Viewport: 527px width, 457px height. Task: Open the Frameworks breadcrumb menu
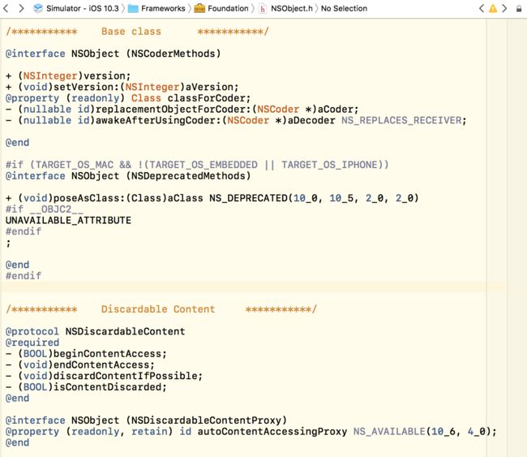point(163,8)
